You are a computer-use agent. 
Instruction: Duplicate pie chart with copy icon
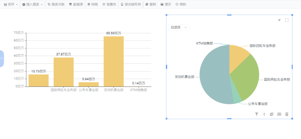click(271, 114)
